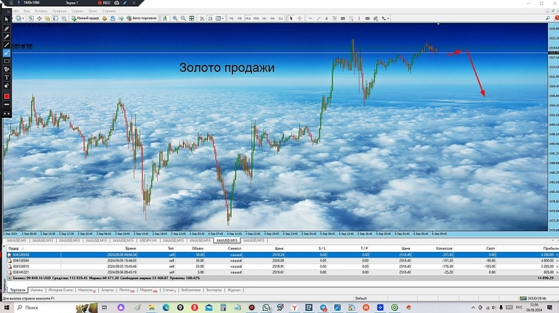Switch to the USDJPY,H1 chart tab

coord(148,240)
